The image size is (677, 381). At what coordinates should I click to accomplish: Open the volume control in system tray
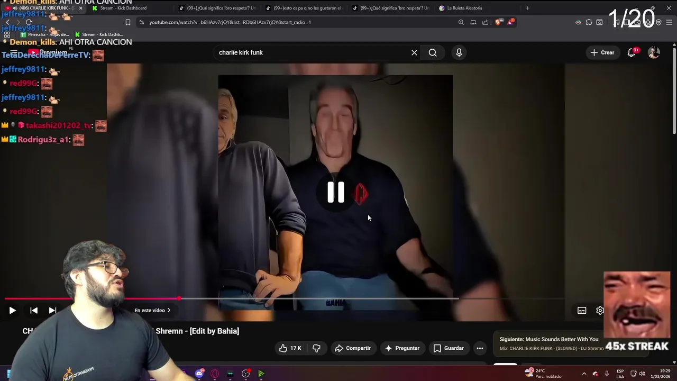click(x=642, y=374)
